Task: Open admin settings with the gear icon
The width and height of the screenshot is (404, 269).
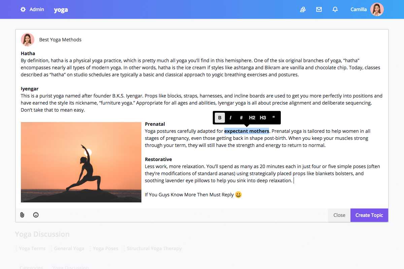Action: click(x=23, y=9)
